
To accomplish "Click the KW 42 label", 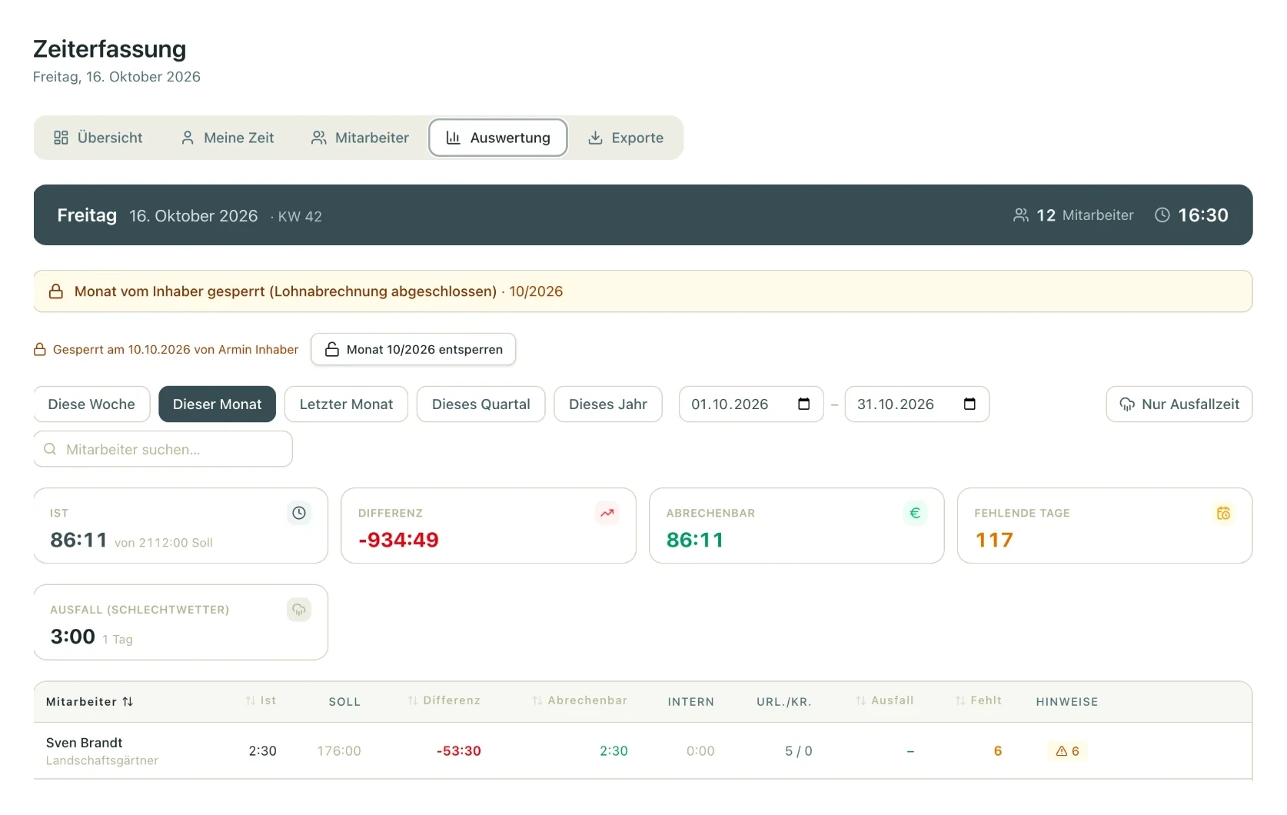I will click(300, 217).
